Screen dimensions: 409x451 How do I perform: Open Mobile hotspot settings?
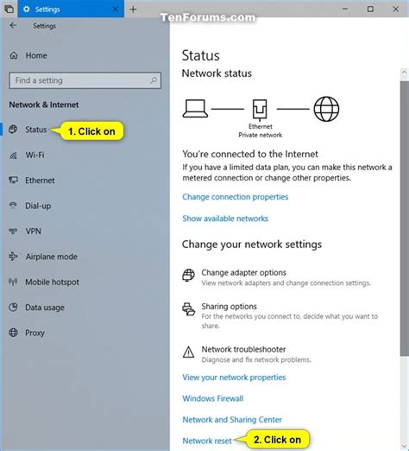pos(52,282)
